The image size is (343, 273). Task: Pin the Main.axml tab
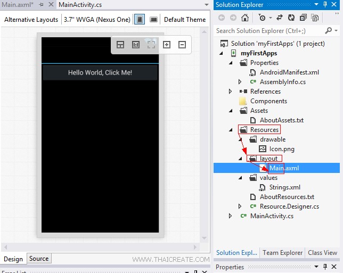[x=42, y=5]
